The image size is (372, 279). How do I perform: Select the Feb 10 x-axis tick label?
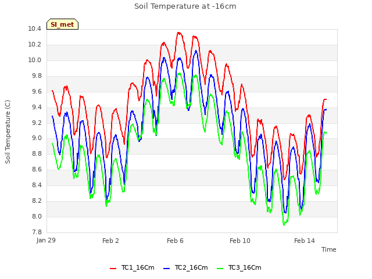(240, 241)
